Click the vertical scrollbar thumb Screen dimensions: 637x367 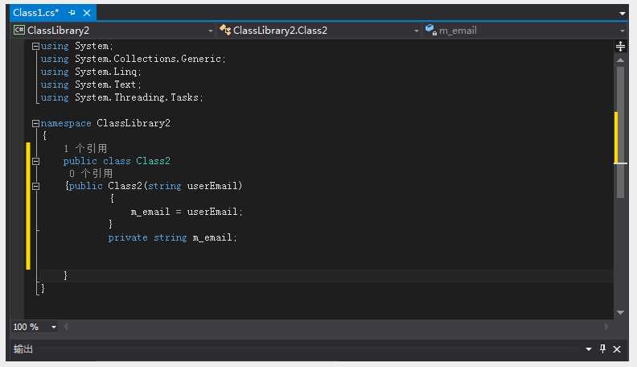(x=620, y=132)
